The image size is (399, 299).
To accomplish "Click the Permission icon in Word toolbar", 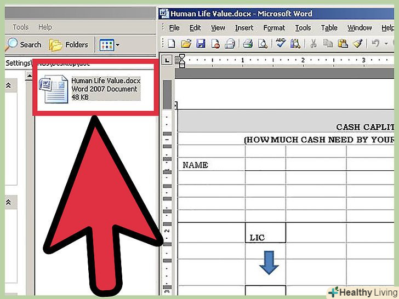I will [x=215, y=43].
